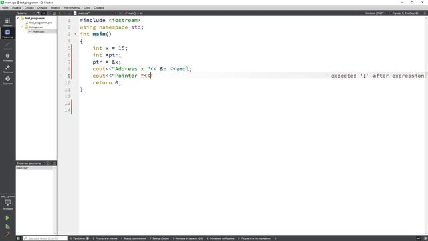428x241 pixels.
Task: Split the Open Documents panel
Action: [x=49, y=163]
